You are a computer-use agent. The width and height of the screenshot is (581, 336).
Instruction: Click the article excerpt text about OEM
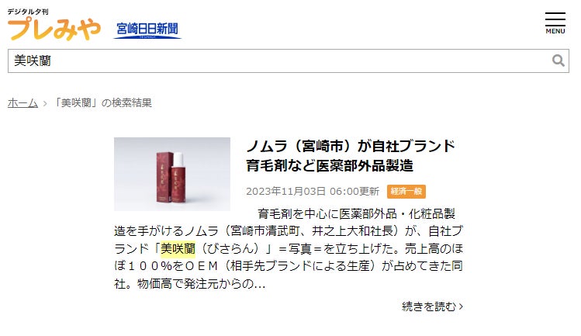tap(289, 248)
